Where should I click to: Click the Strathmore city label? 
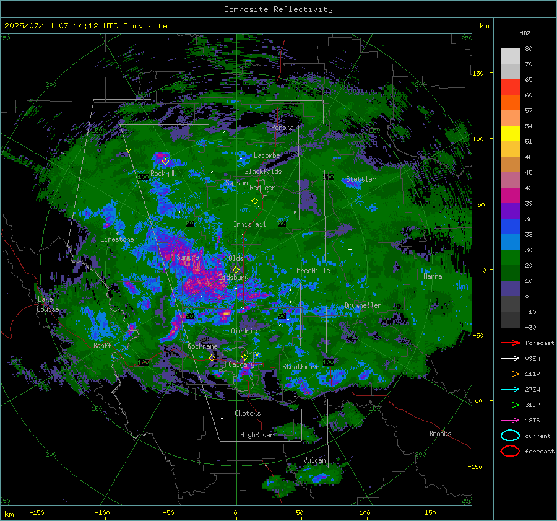click(x=301, y=367)
